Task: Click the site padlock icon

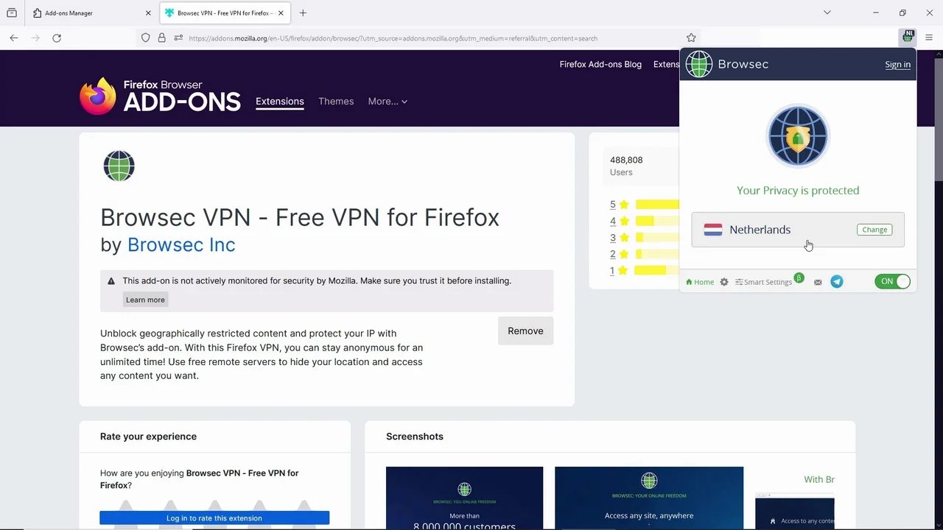Action: [161, 38]
